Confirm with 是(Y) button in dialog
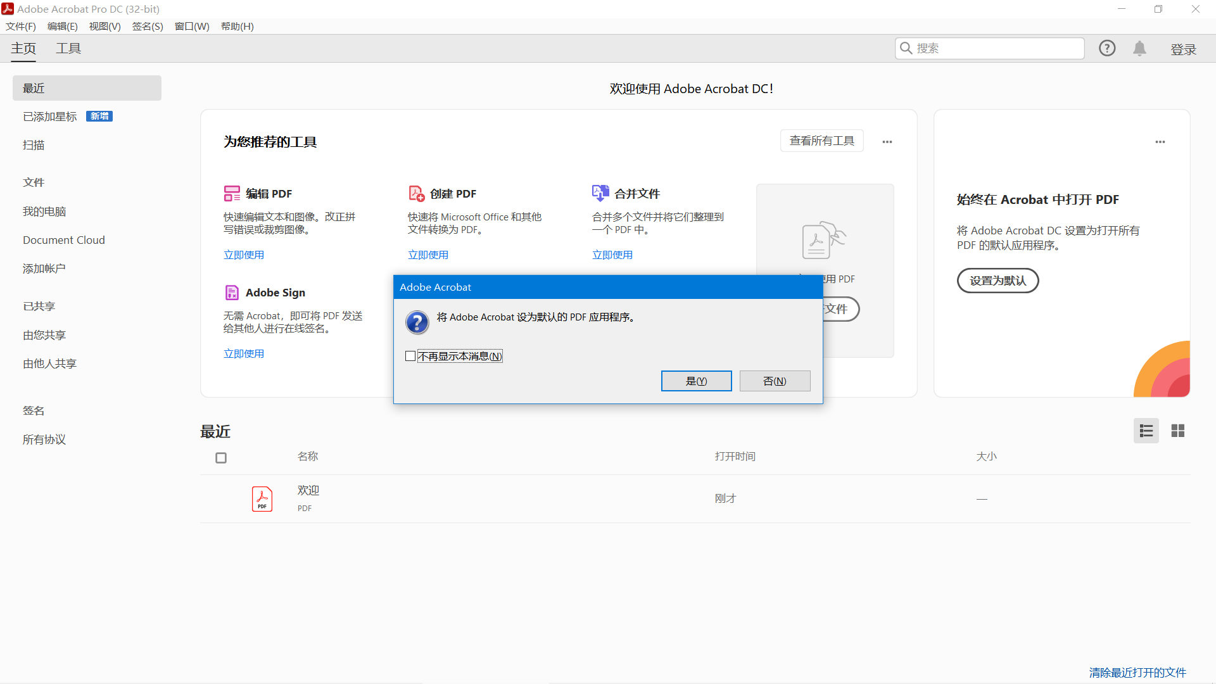The image size is (1216, 684). pyautogui.click(x=696, y=381)
